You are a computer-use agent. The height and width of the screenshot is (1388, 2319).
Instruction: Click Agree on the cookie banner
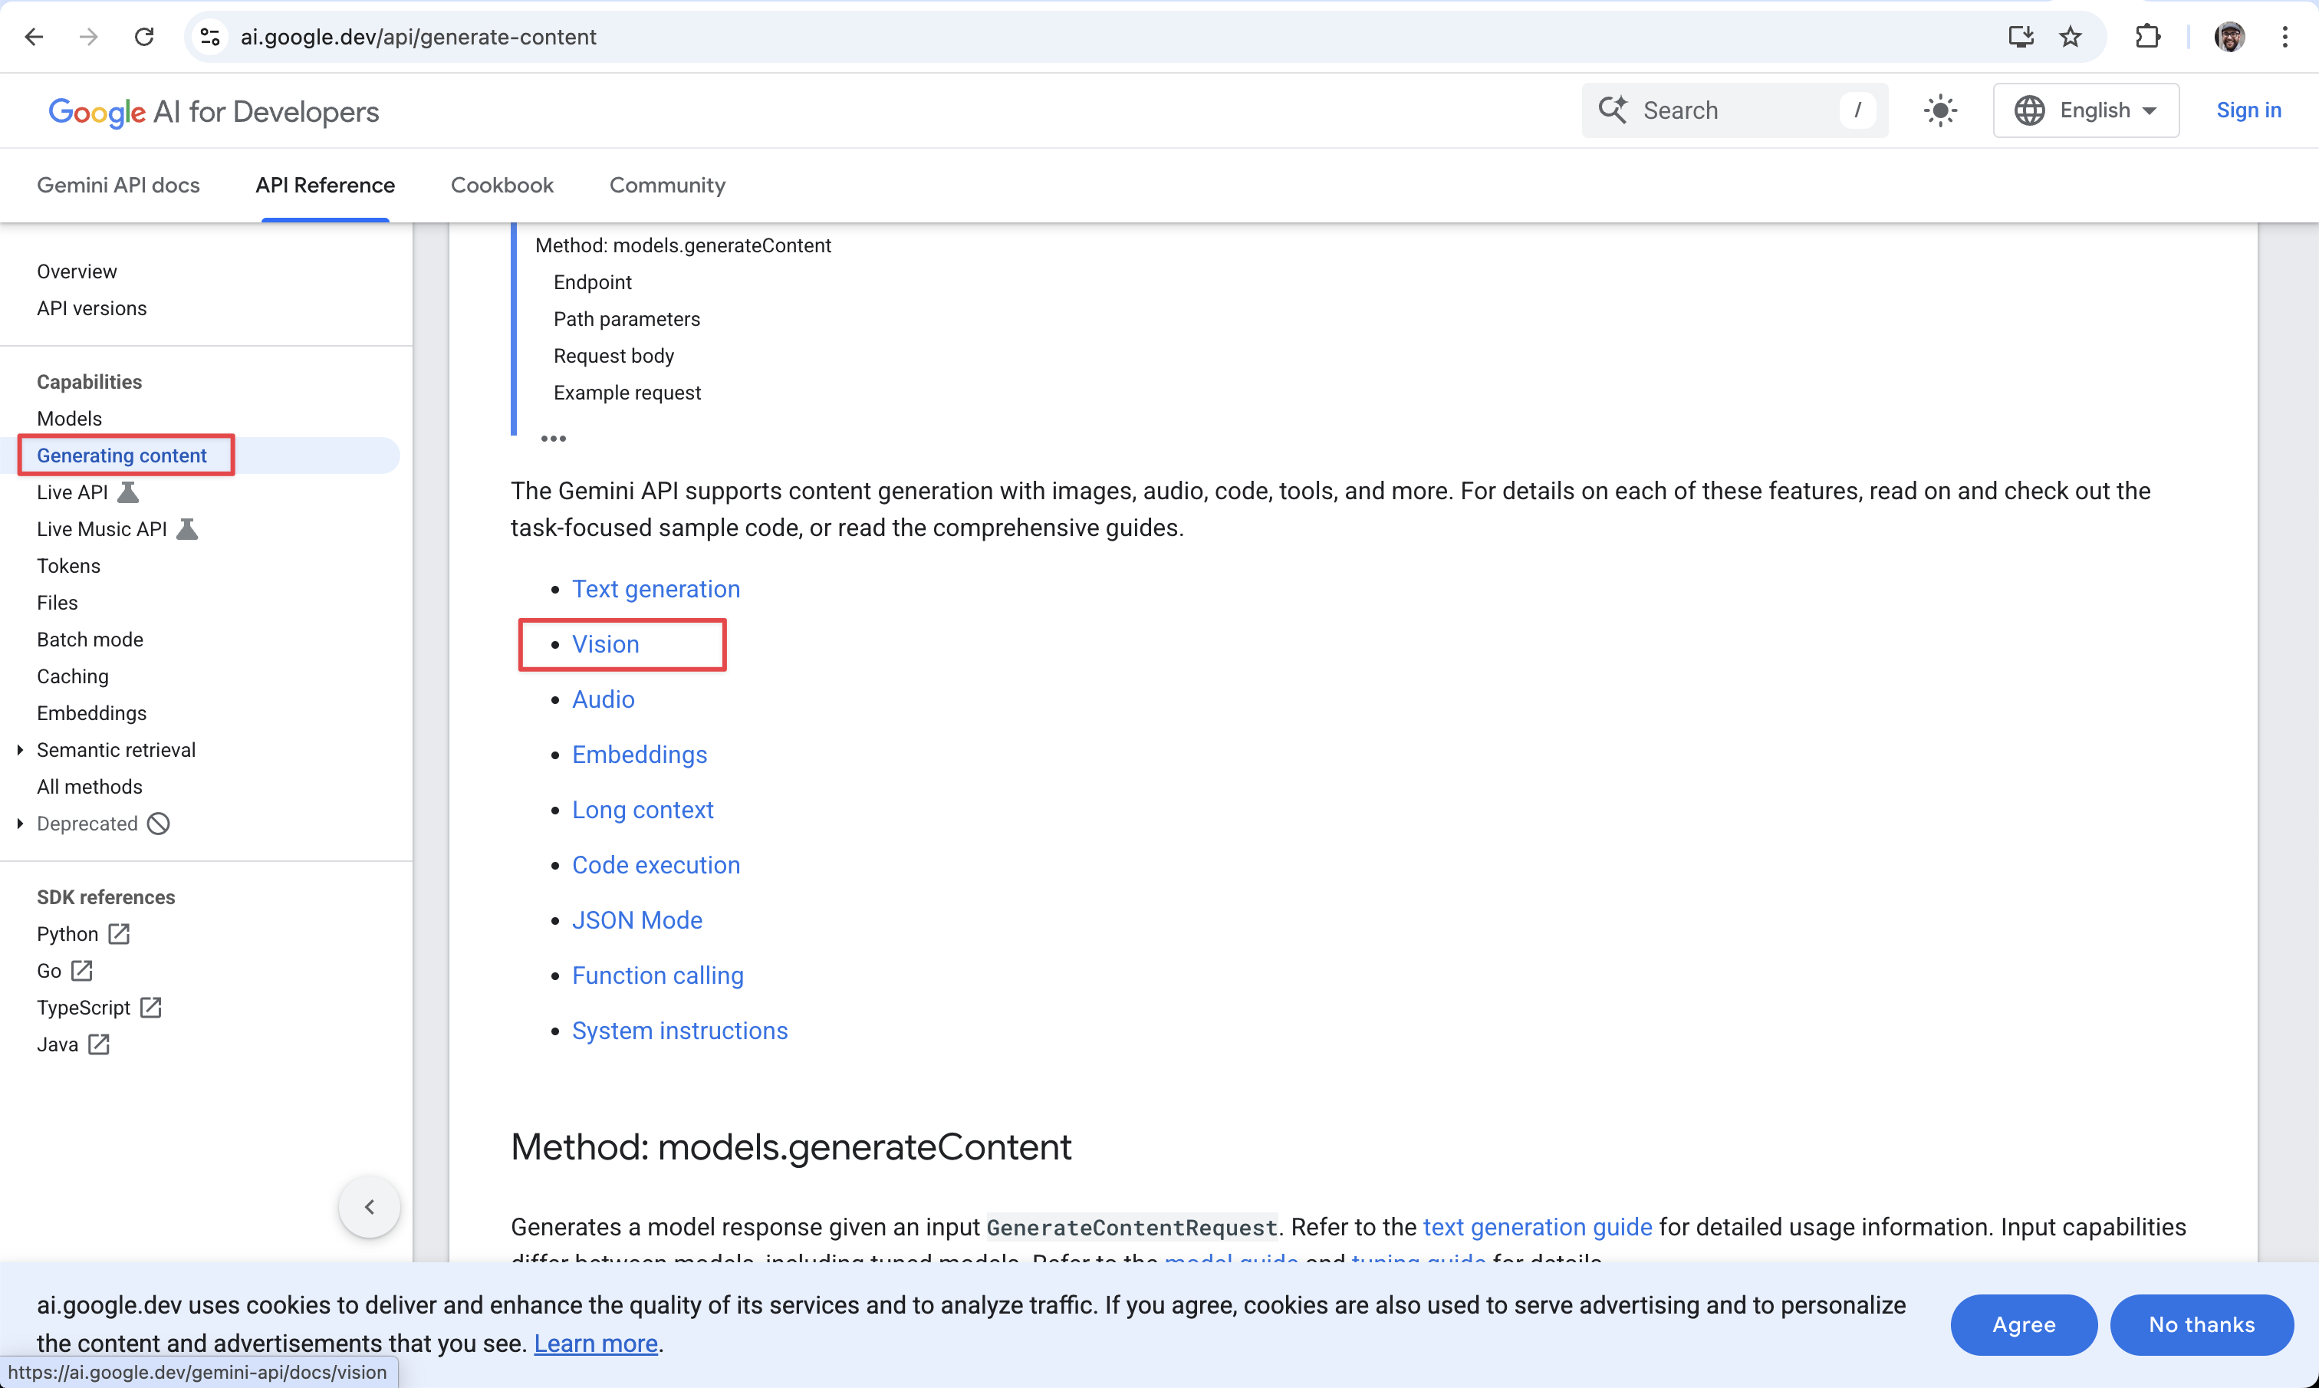coord(2024,1324)
